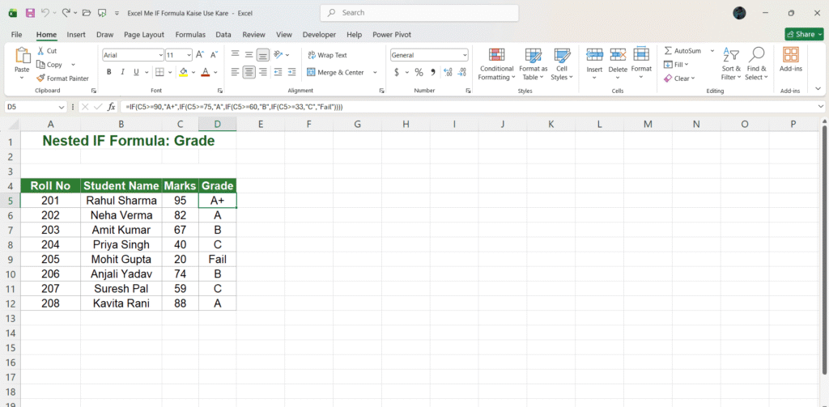This screenshot has height=407, width=829.
Task: Click the Undo arrow icon
Action: [45, 13]
